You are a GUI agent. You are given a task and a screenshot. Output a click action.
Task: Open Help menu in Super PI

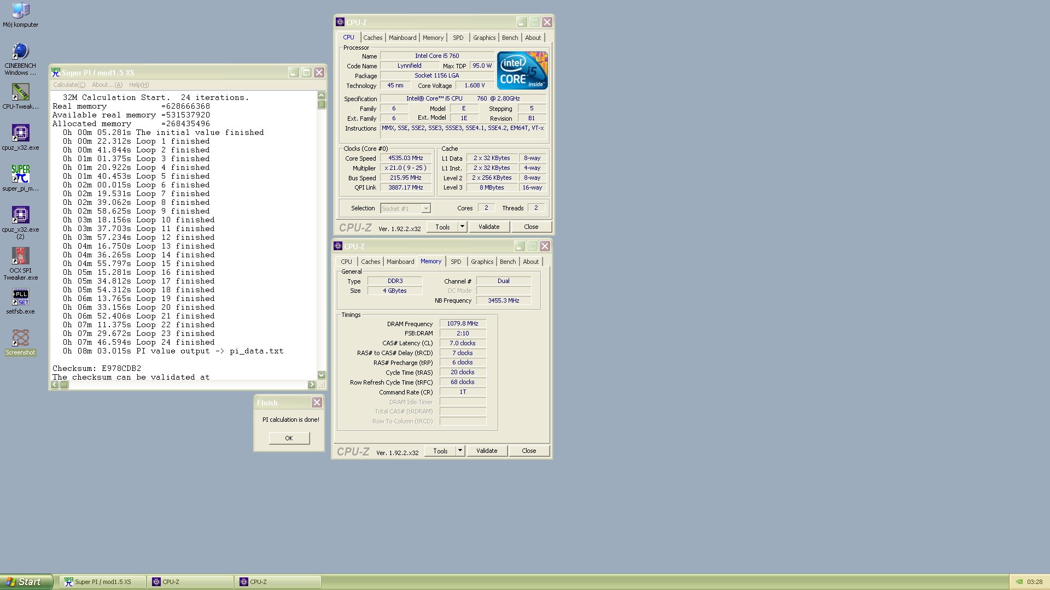point(139,85)
